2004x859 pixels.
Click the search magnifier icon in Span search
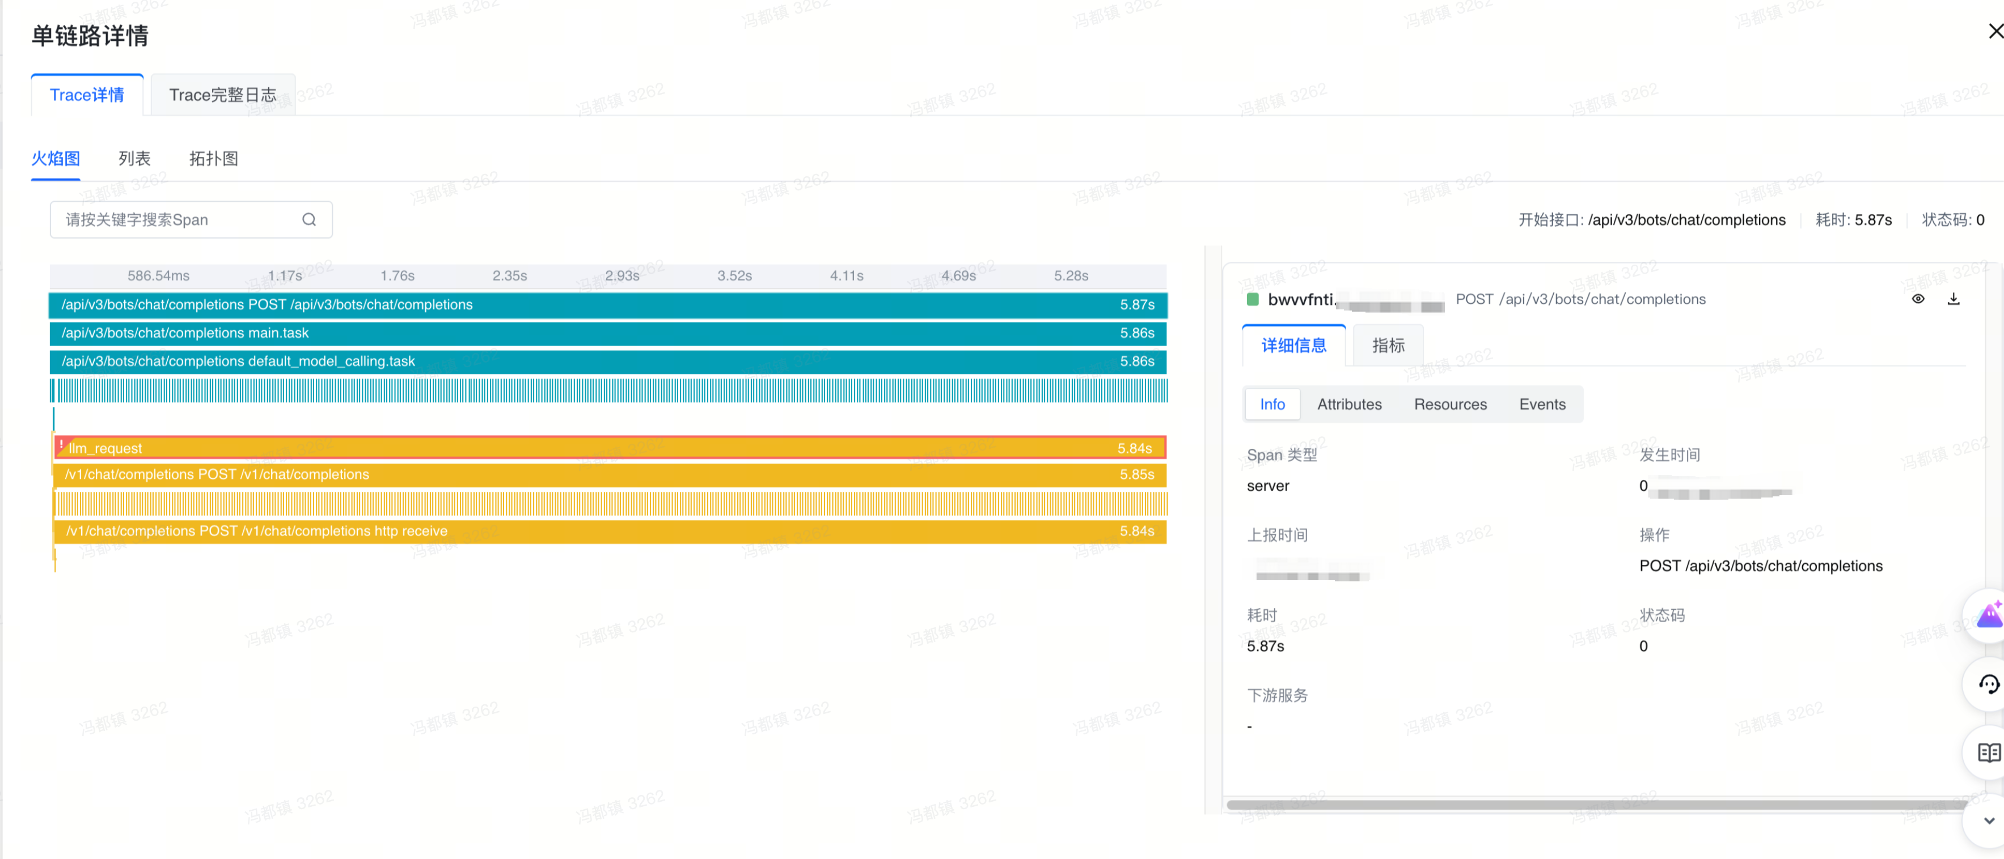pyautogui.click(x=309, y=220)
